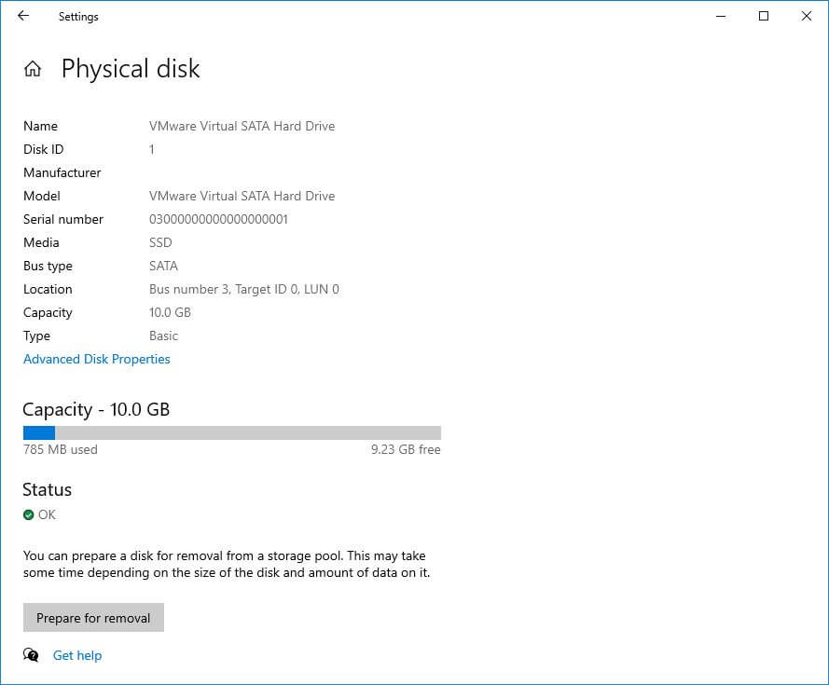Click the Basic disk type value
829x685 pixels.
coord(163,336)
